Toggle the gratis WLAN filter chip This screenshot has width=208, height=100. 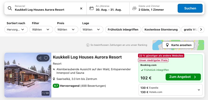coord(189,30)
